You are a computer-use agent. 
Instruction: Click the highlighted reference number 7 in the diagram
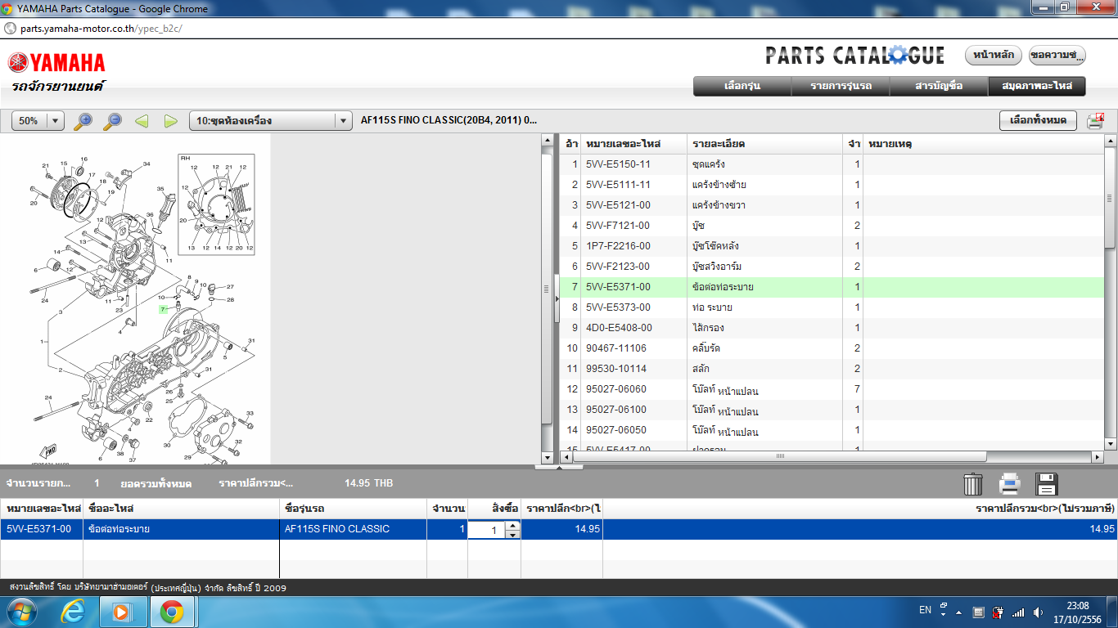click(164, 309)
